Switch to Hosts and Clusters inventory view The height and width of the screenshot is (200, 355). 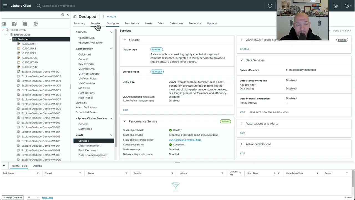[x=4, y=24]
